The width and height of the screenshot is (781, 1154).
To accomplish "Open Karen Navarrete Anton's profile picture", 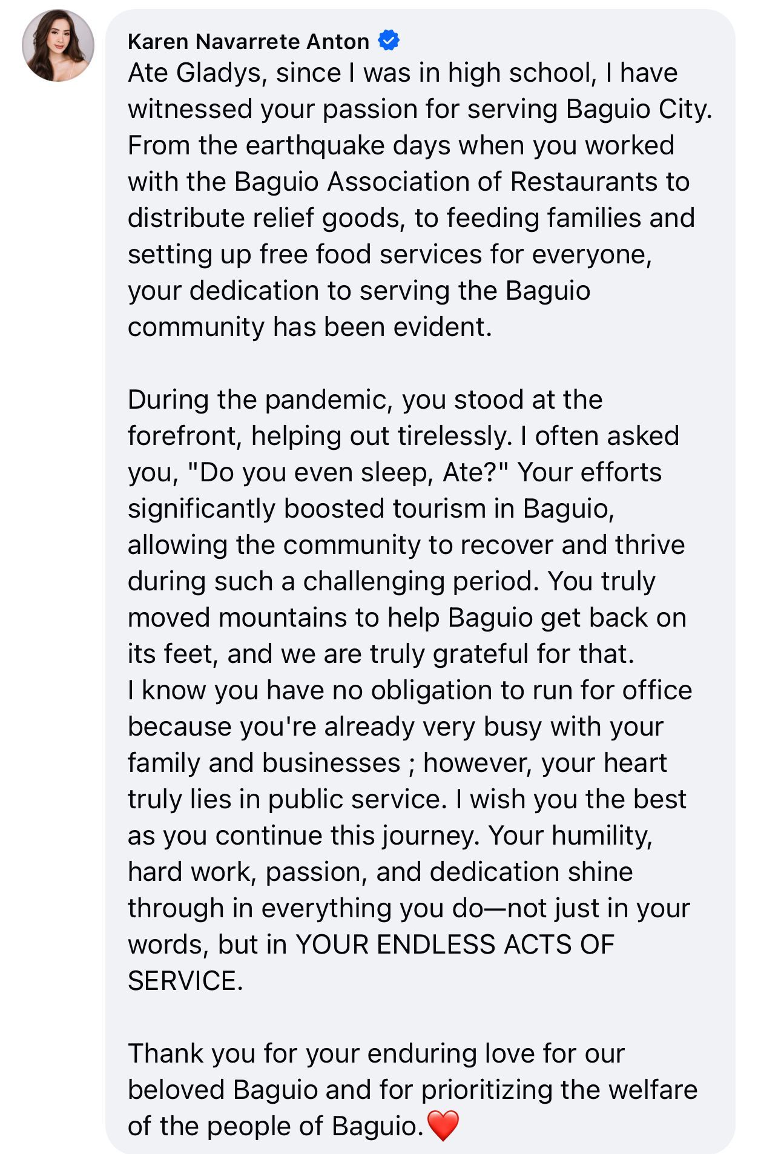I will pyautogui.click(x=58, y=45).
